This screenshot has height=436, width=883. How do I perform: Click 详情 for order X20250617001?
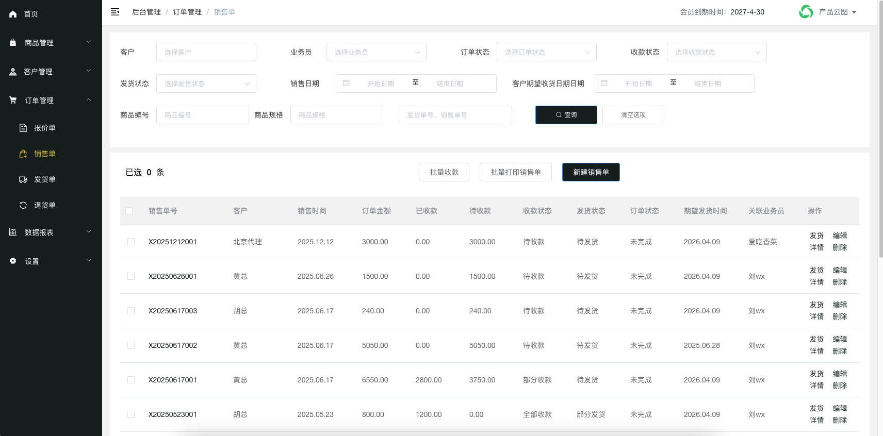point(816,385)
